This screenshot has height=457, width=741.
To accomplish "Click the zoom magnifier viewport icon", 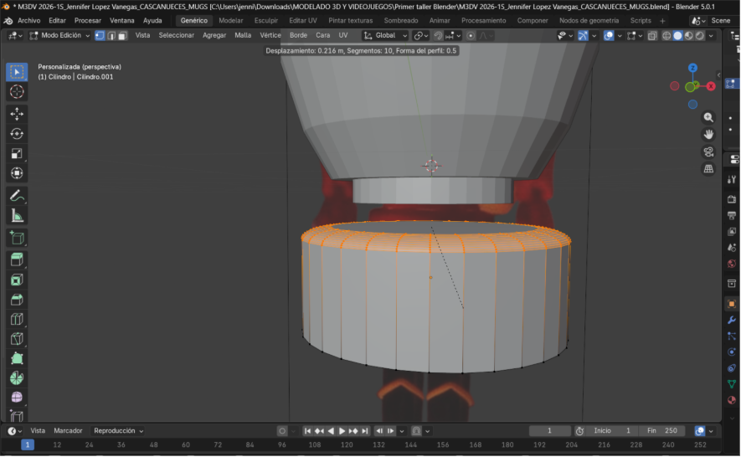I will tap(708, 118).
